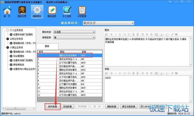The height and width of the screenshot is (116, 194).
Task: Select row 9 以下属于天天理财 in table
Action: pyautogui.click(x=70, y=84)
